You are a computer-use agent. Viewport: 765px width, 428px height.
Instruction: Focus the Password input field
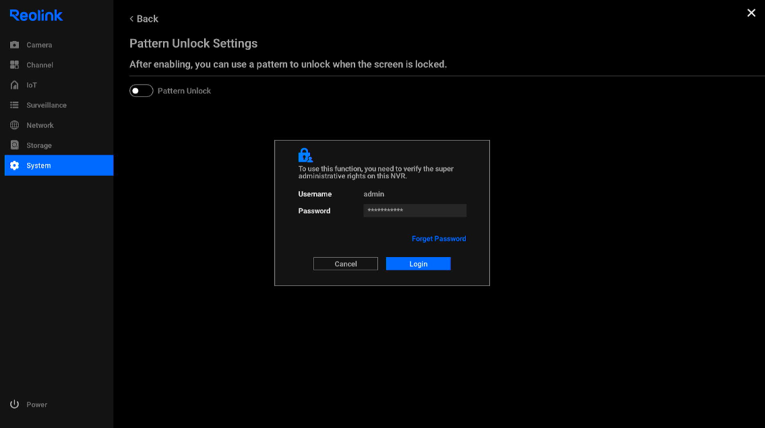point(415,211)
